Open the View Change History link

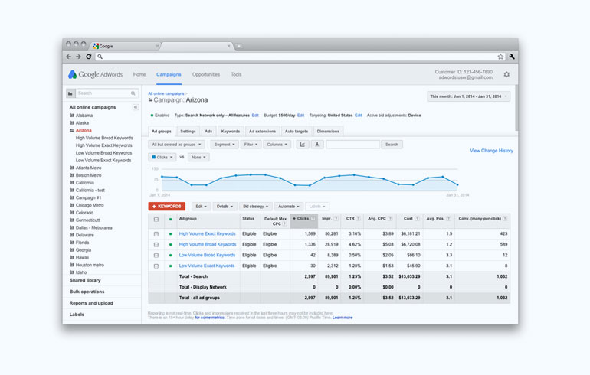tap(491, 151)
